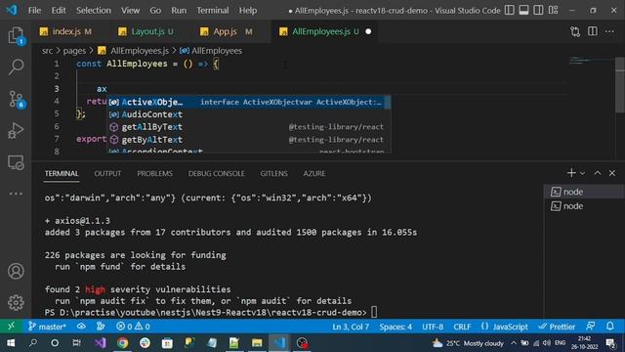
Task: Close the terminal panel
Action: [612, 173]
